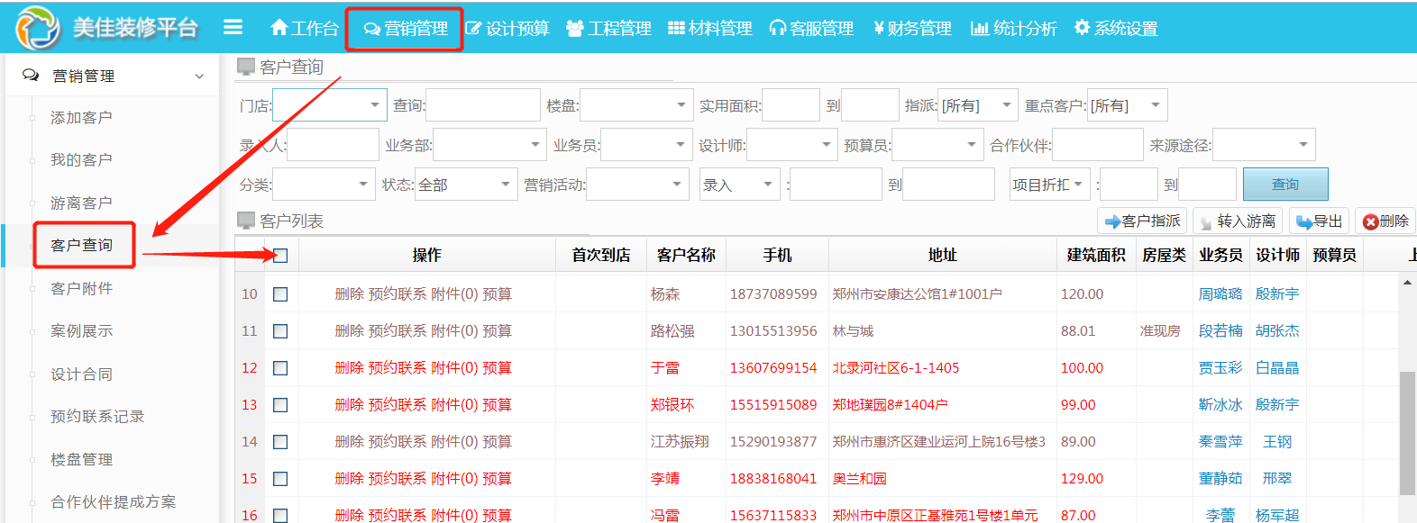Viewport: 1417px width, 523px height.
Task: Select 我的客户 in the sidebar
Action: [81, 159]
